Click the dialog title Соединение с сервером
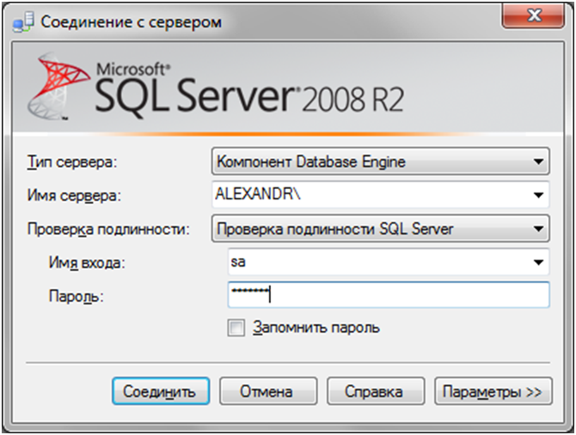Image resolution: width=576 pixels, height=435 pixels. point(132,22)
